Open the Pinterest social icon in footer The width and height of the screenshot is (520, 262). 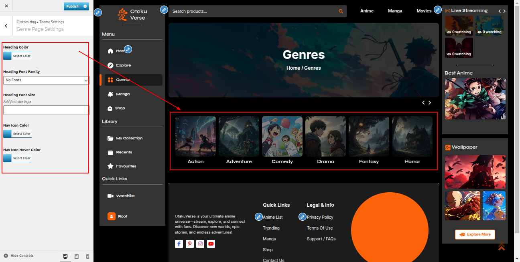click(190, 244)
